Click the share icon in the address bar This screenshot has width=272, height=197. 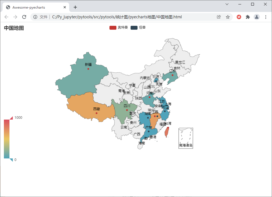[219, 17]
